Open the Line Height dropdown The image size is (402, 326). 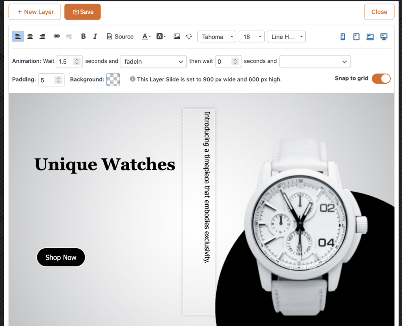286,36
